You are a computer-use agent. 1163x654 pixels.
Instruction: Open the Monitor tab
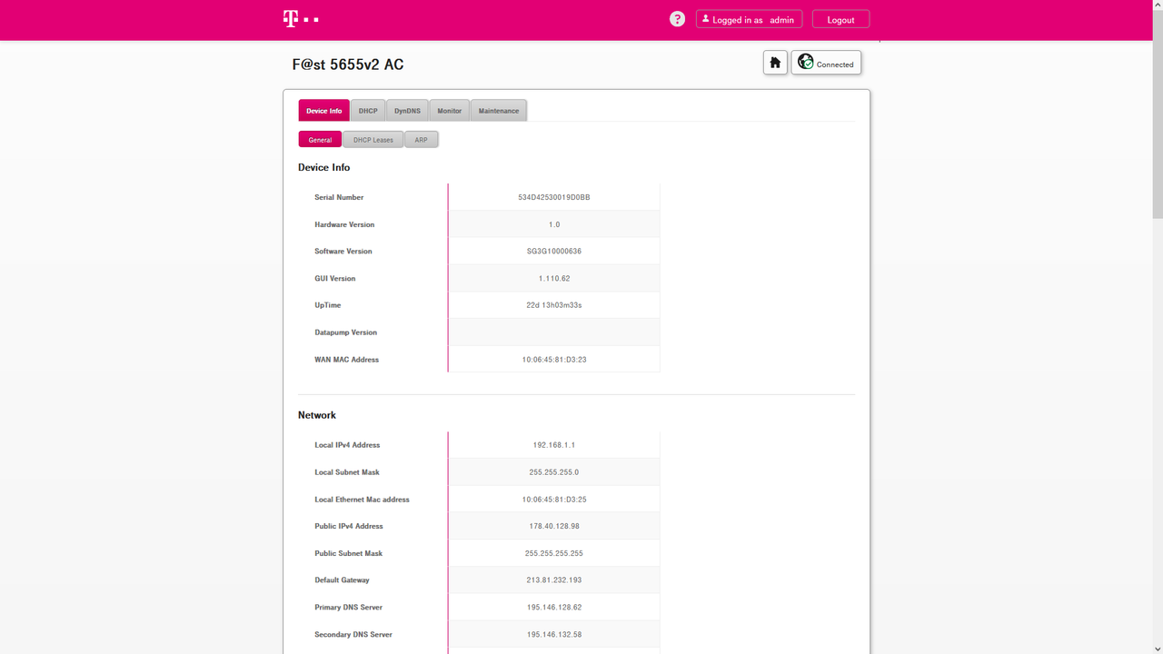click(x=450, y=111)
